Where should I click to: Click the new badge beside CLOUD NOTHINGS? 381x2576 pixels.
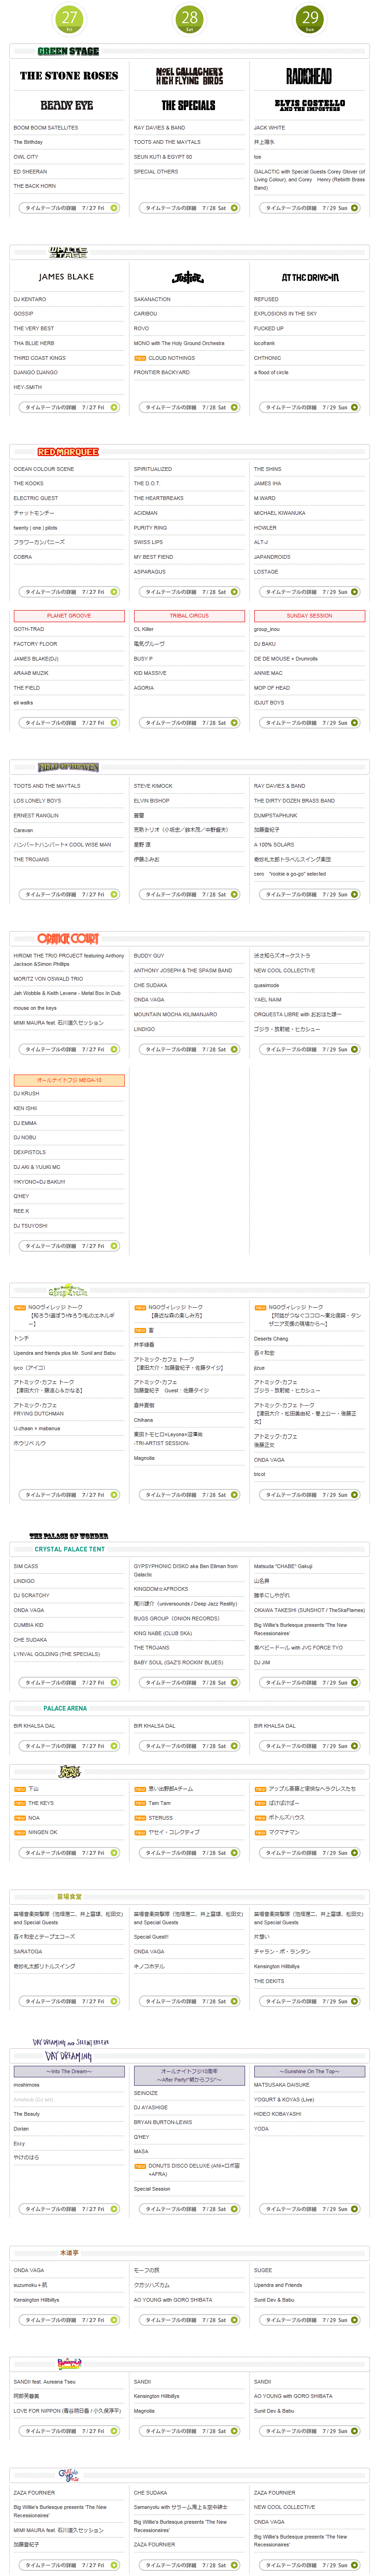pyautogui.click(x=140, y=358)
